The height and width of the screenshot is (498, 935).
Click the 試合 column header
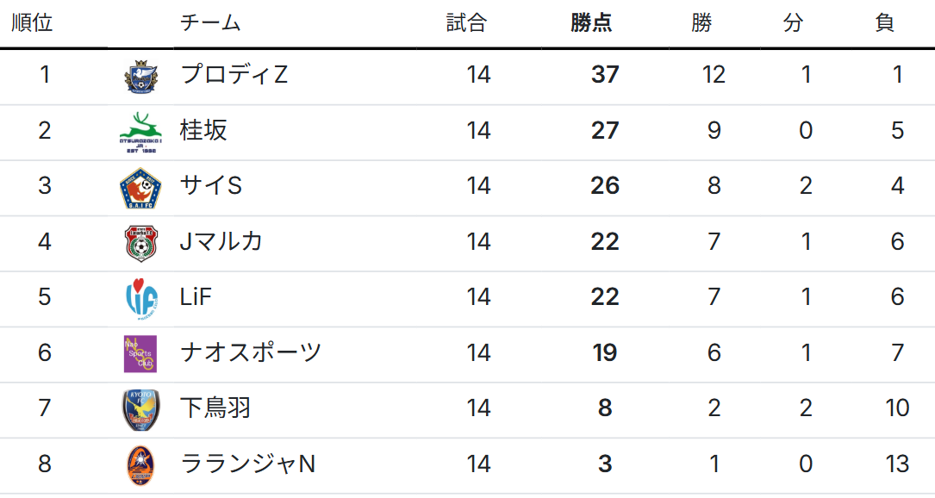466,23
